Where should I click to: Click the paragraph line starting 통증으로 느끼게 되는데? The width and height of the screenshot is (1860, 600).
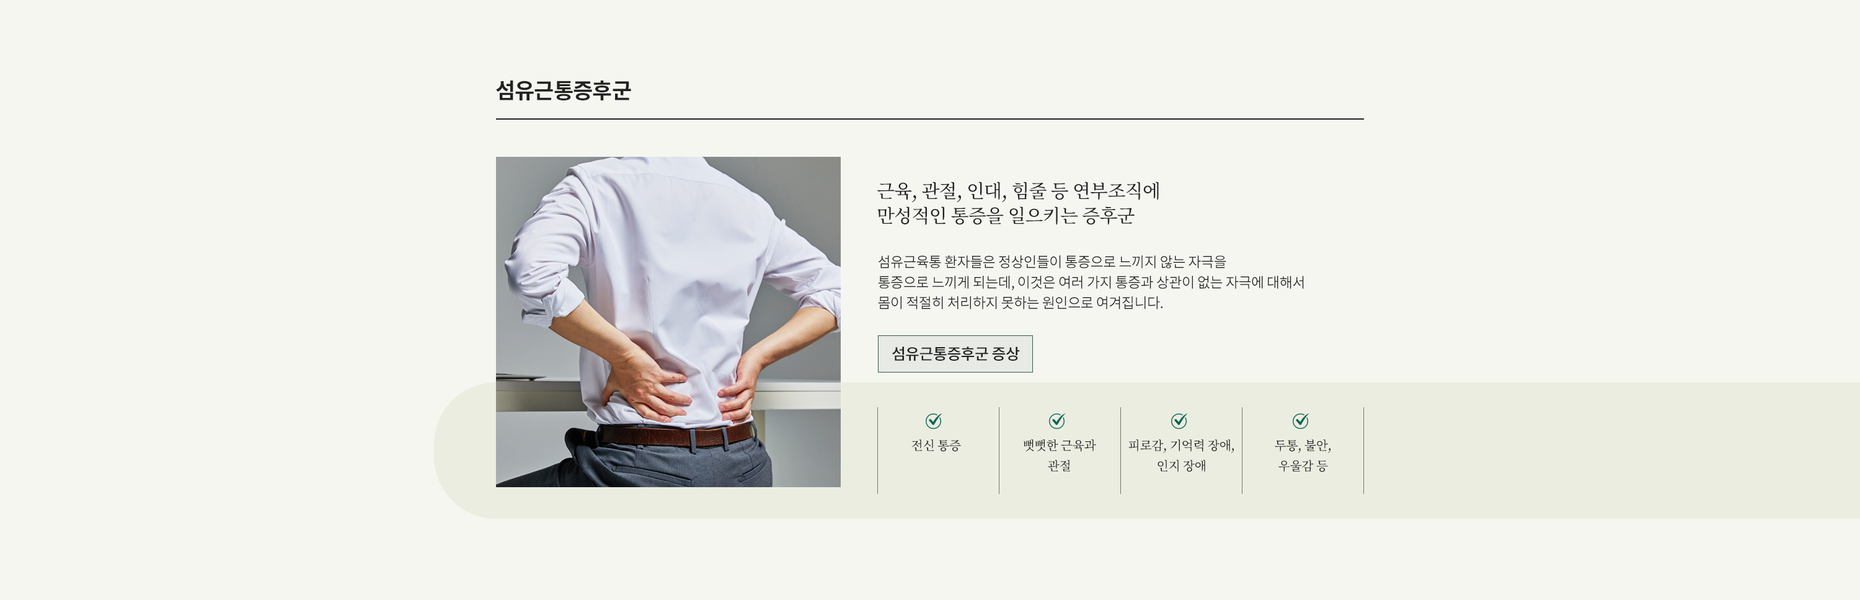(1091, 282)
